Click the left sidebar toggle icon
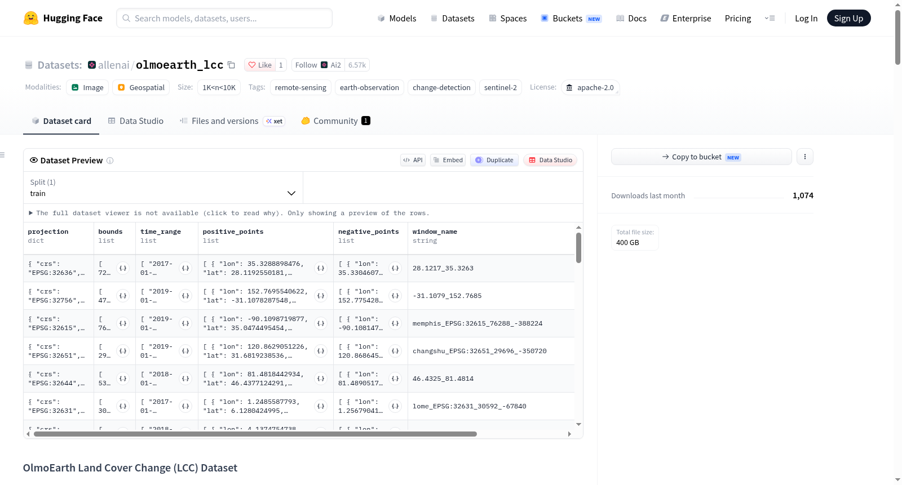This screenshot has height=485, width=902. (x=2, y=155)
